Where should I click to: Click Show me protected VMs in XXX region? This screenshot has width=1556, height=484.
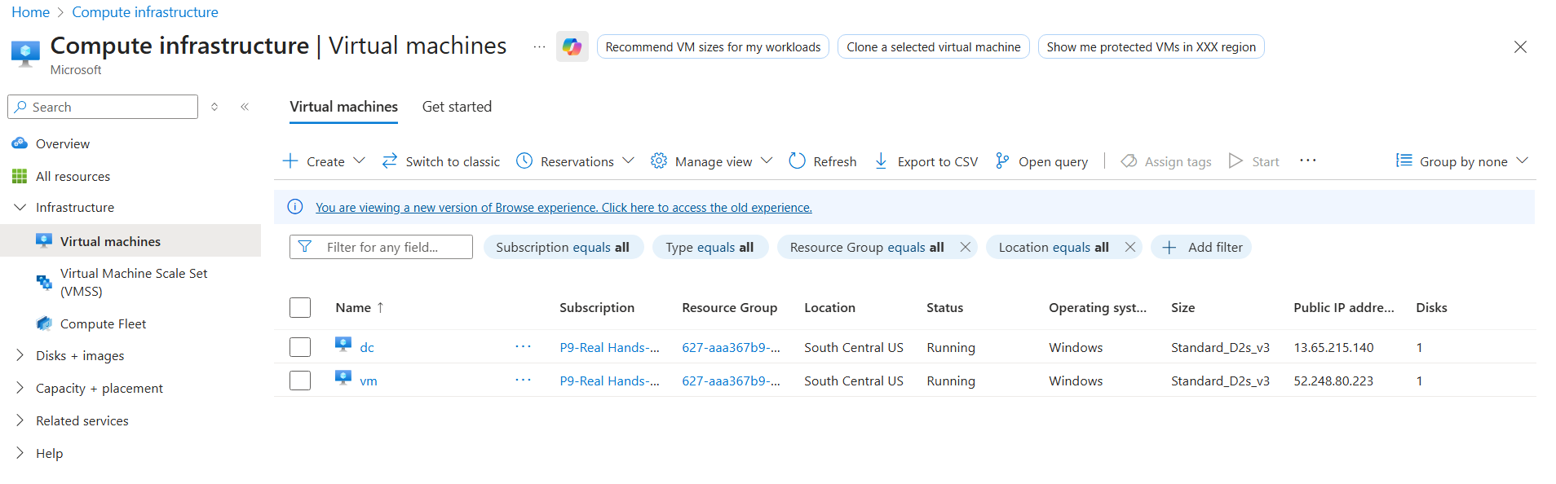coord(1151,46)
